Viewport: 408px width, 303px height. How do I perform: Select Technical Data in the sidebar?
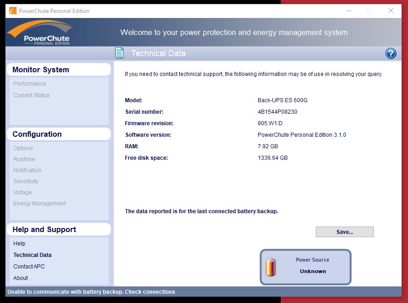pos(32,255)
